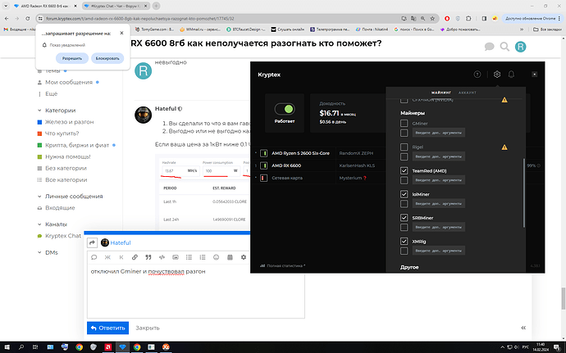Image resolution: width=566 pixels, height=353 pixels.
Task: Click the warning triangle next to Rigel
Action: [504, 147]
